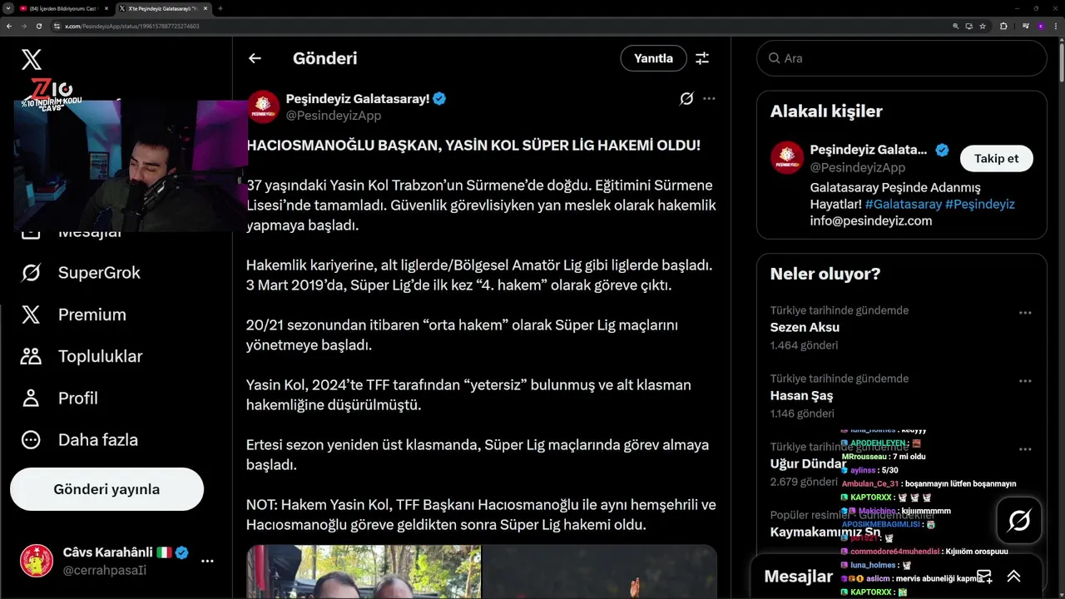
Task: Click the X logo in sidebar
Action: [31, 59]
